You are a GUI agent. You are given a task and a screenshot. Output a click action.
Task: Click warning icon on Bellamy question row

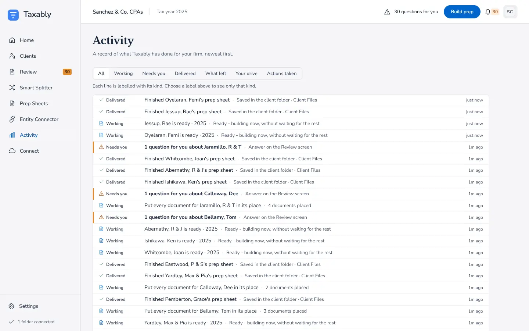(x=101, y=217)
